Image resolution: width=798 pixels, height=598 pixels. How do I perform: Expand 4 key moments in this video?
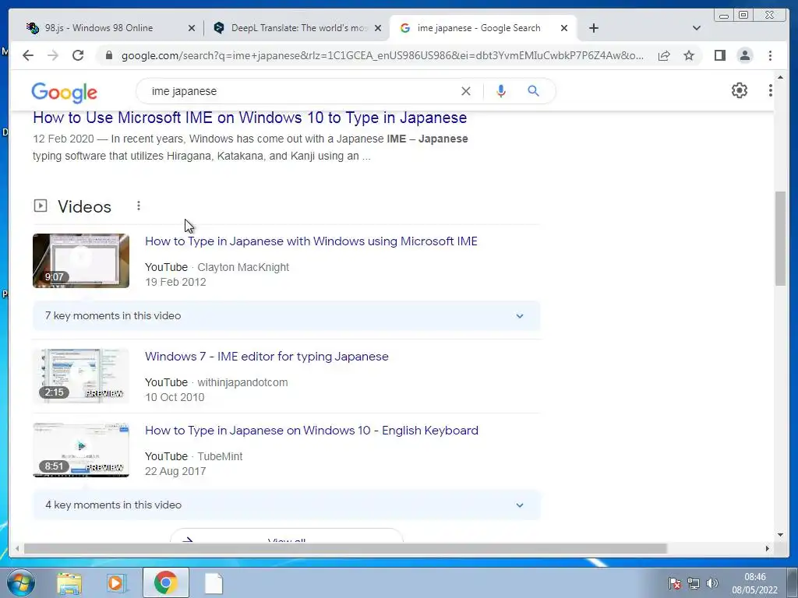[x=287, y=505]
